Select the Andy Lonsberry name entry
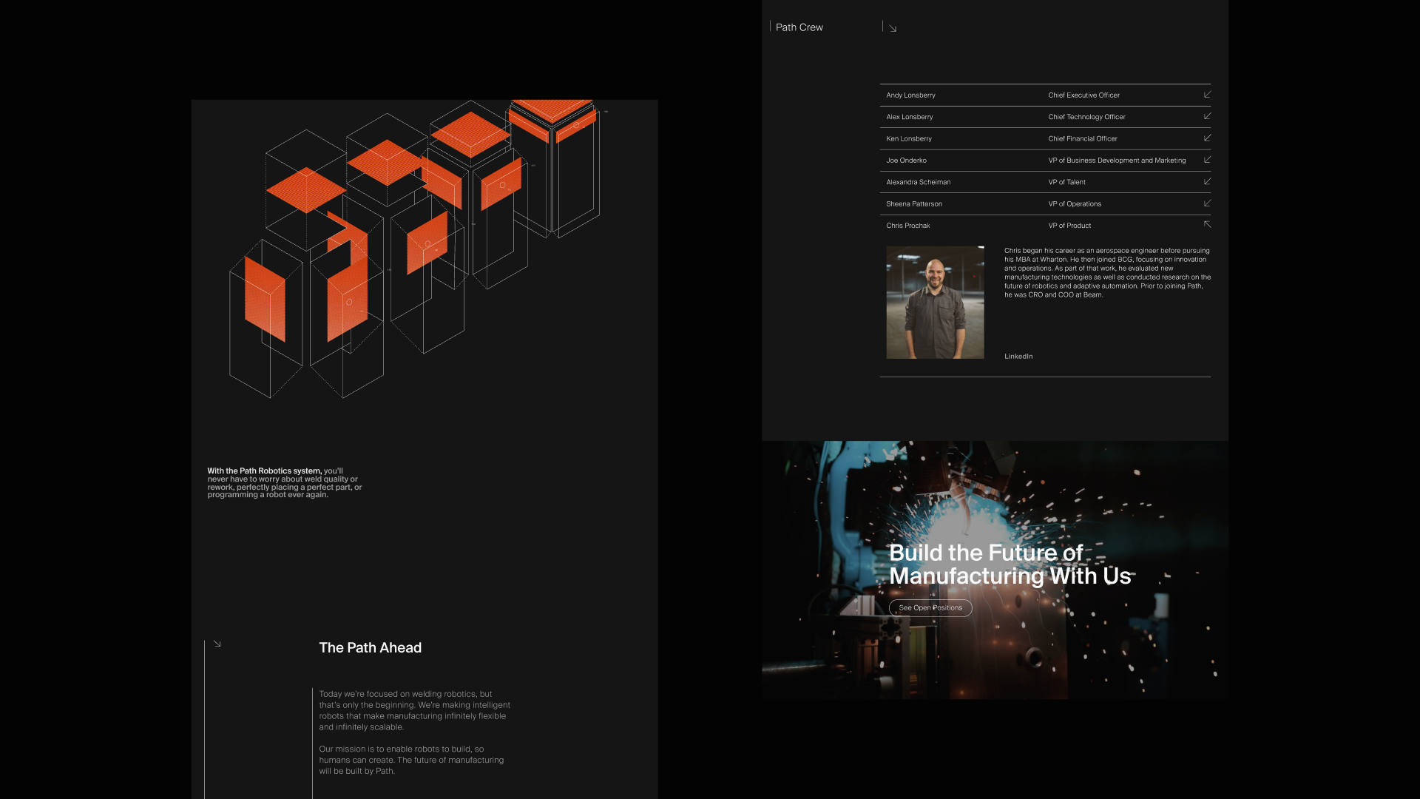Screen dimensions: 1420x799 pyautogui.click(x=910, y=95)
